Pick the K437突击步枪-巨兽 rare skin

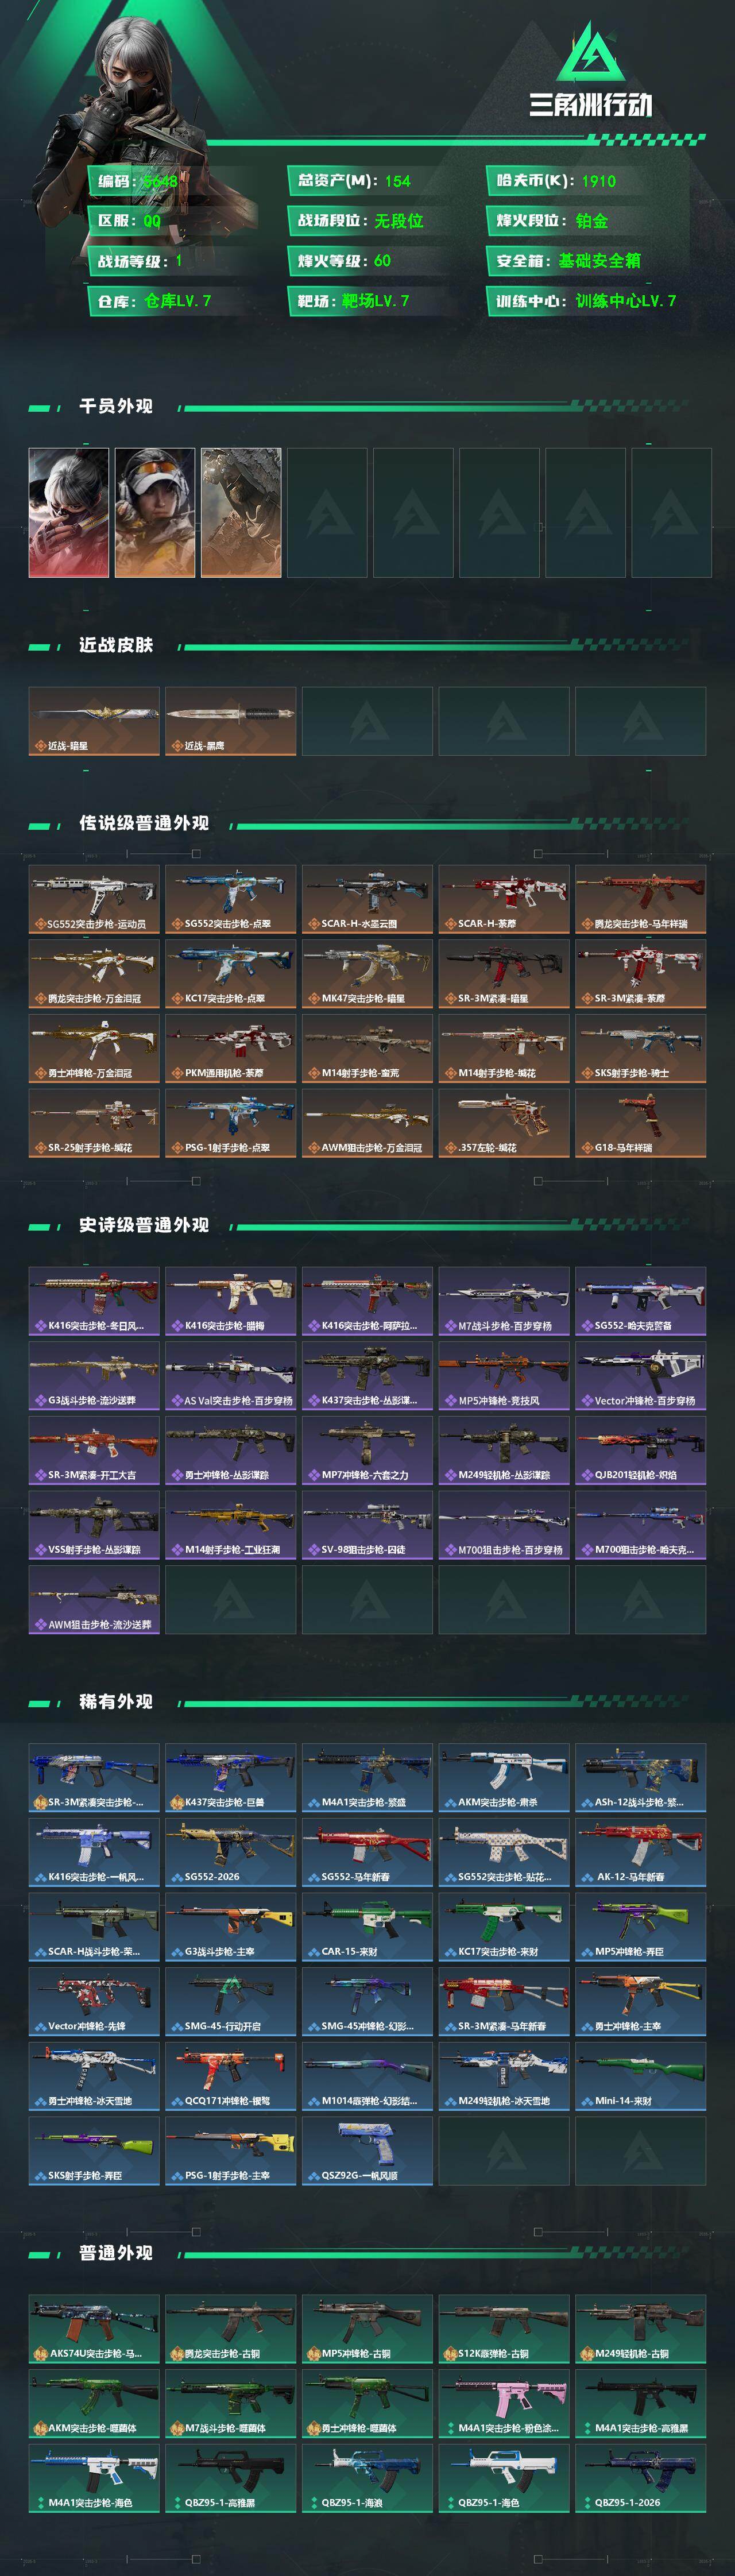(x=231, y=1778)
